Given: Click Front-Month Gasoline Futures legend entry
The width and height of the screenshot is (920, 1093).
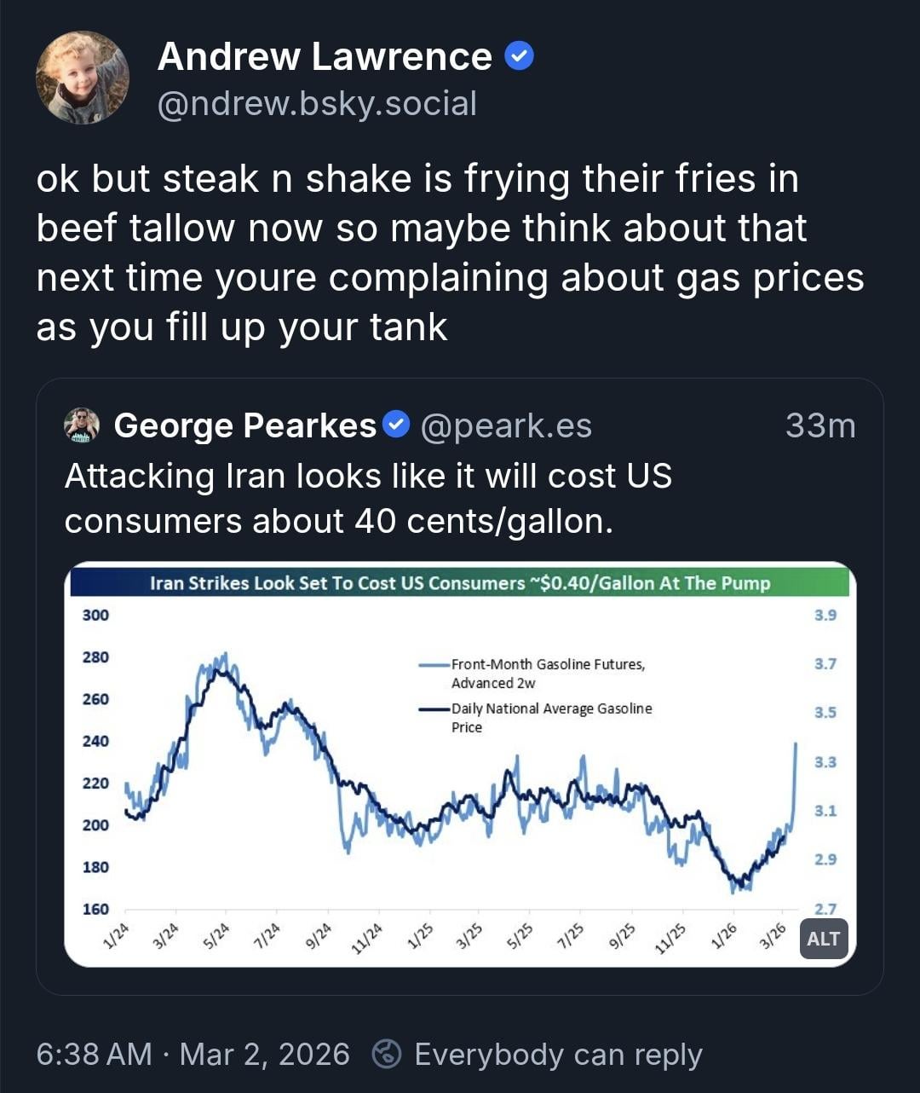Looking at the screenshot, I should point(547,673).
